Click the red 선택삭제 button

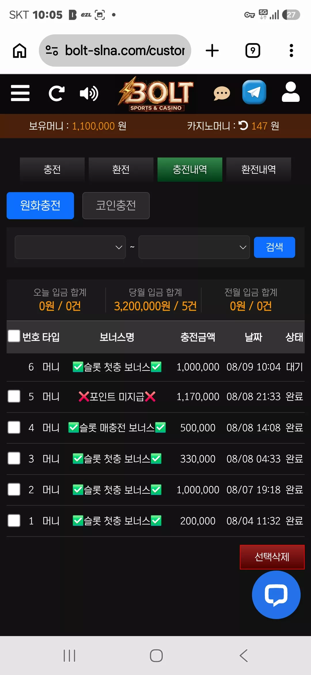tap(272, 557)
